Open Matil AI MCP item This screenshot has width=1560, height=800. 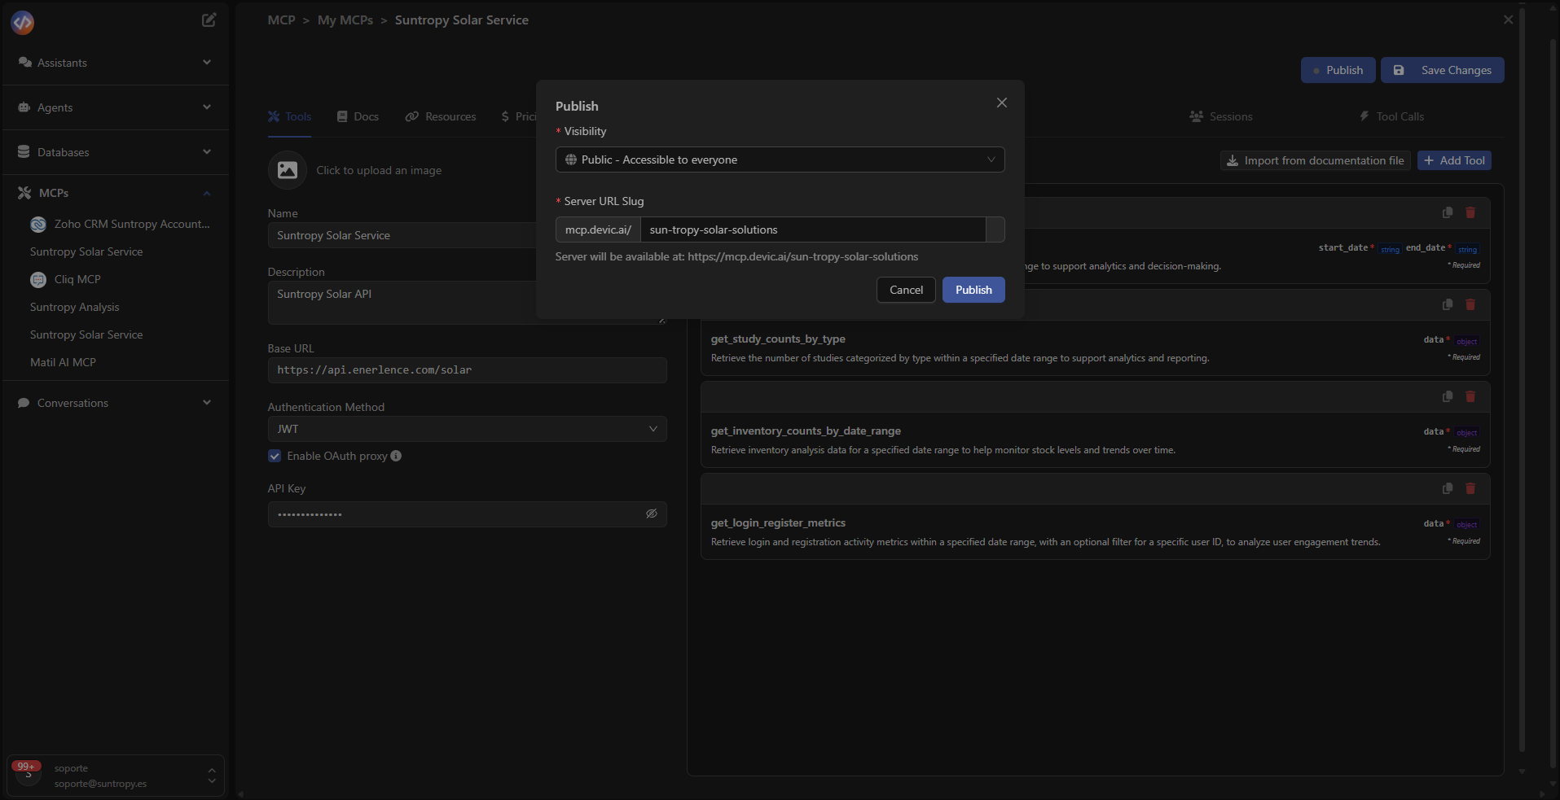point(63,362)
